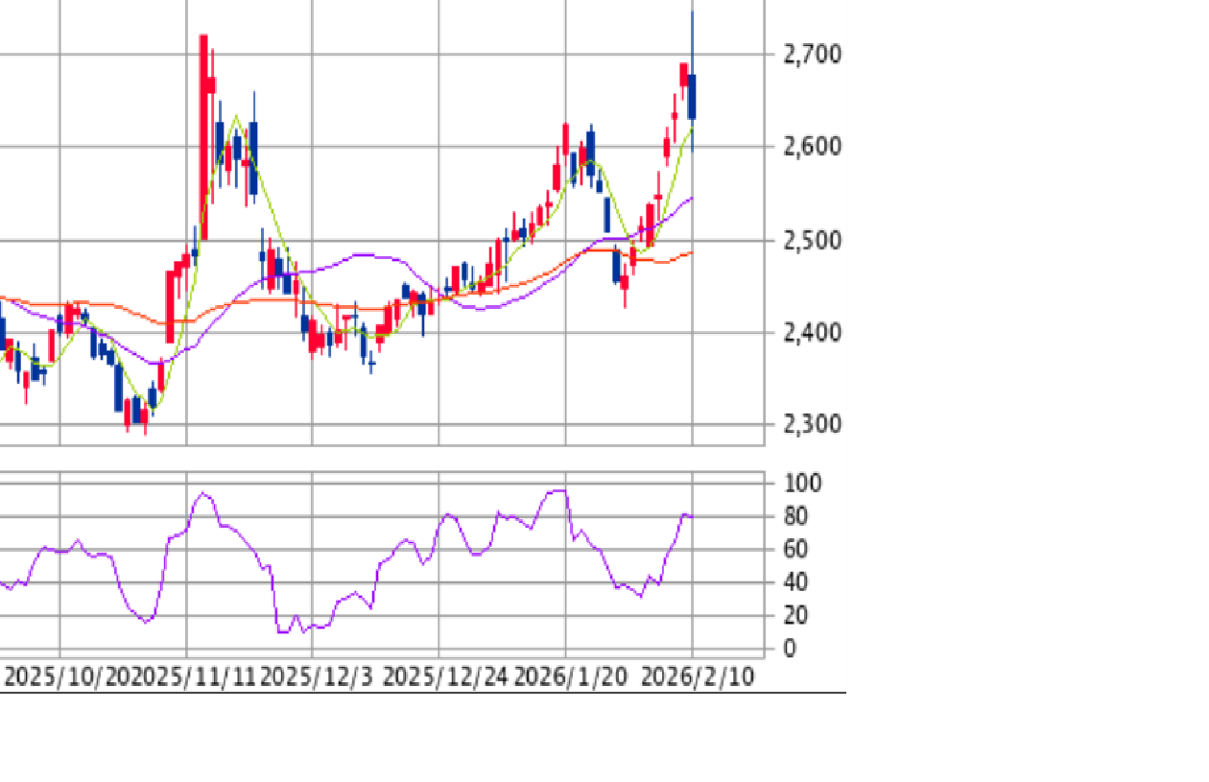
Task: Select the 2026/2/10 date label
Action: 698,676
